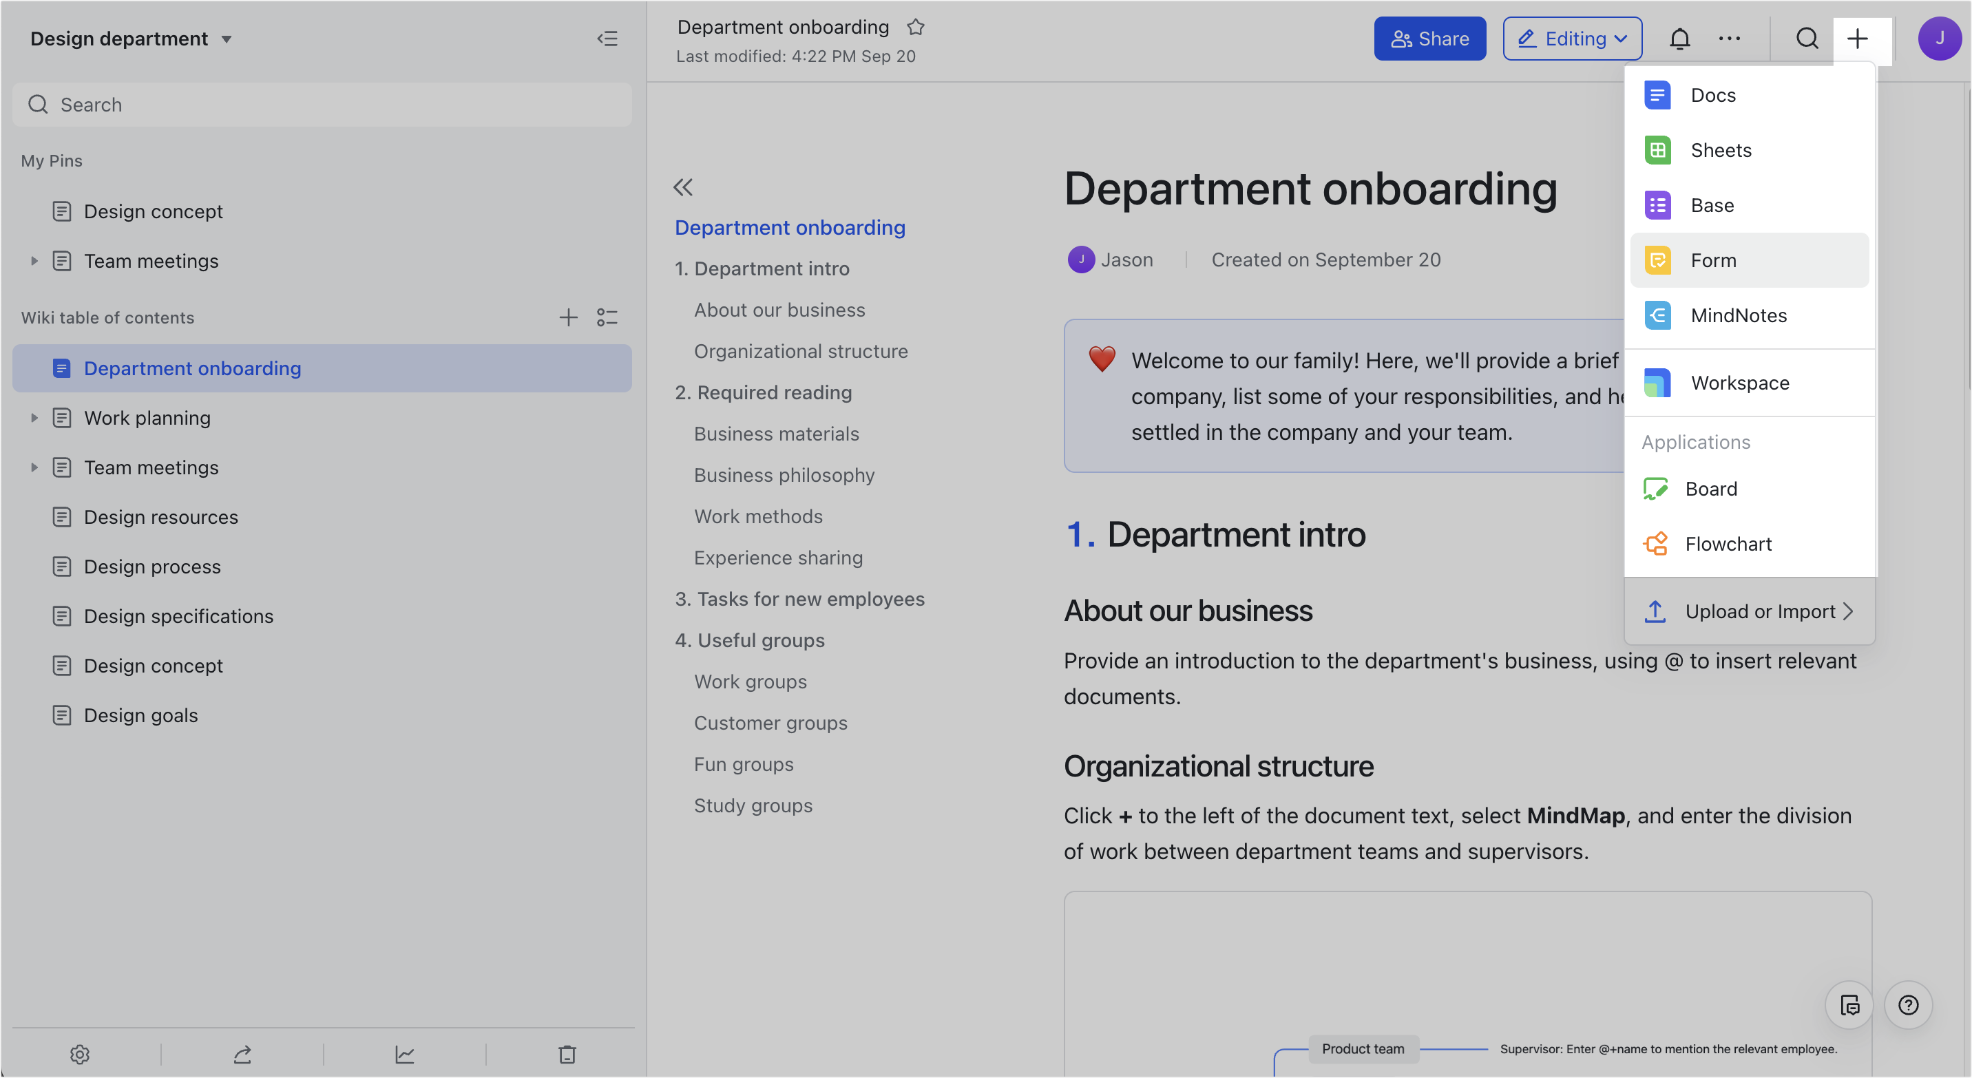Collapse the left sidebar panel
The width and height of the screenshot is (1972, 1078).
[x=607, y=39]
